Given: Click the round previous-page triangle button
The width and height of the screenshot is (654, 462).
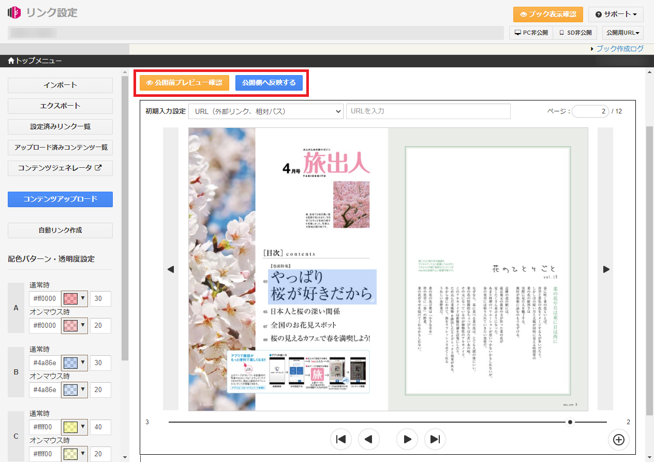Looking at the screenshot, I should tap(369, 439).
